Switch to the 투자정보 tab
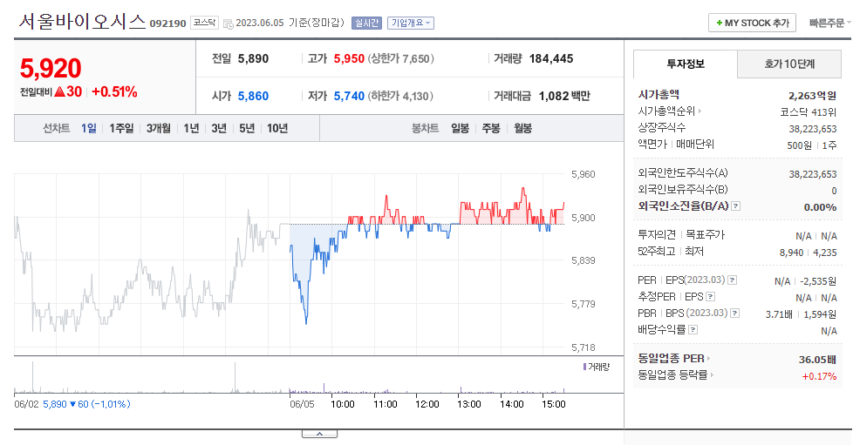 click(x=685, y=64)
